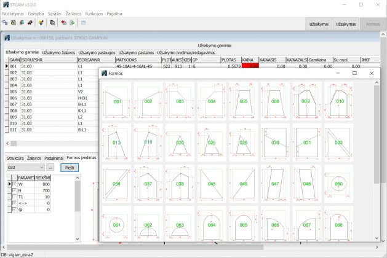
Task: Click the red KAINA cell in row 001
Action: tap(250, 66)
